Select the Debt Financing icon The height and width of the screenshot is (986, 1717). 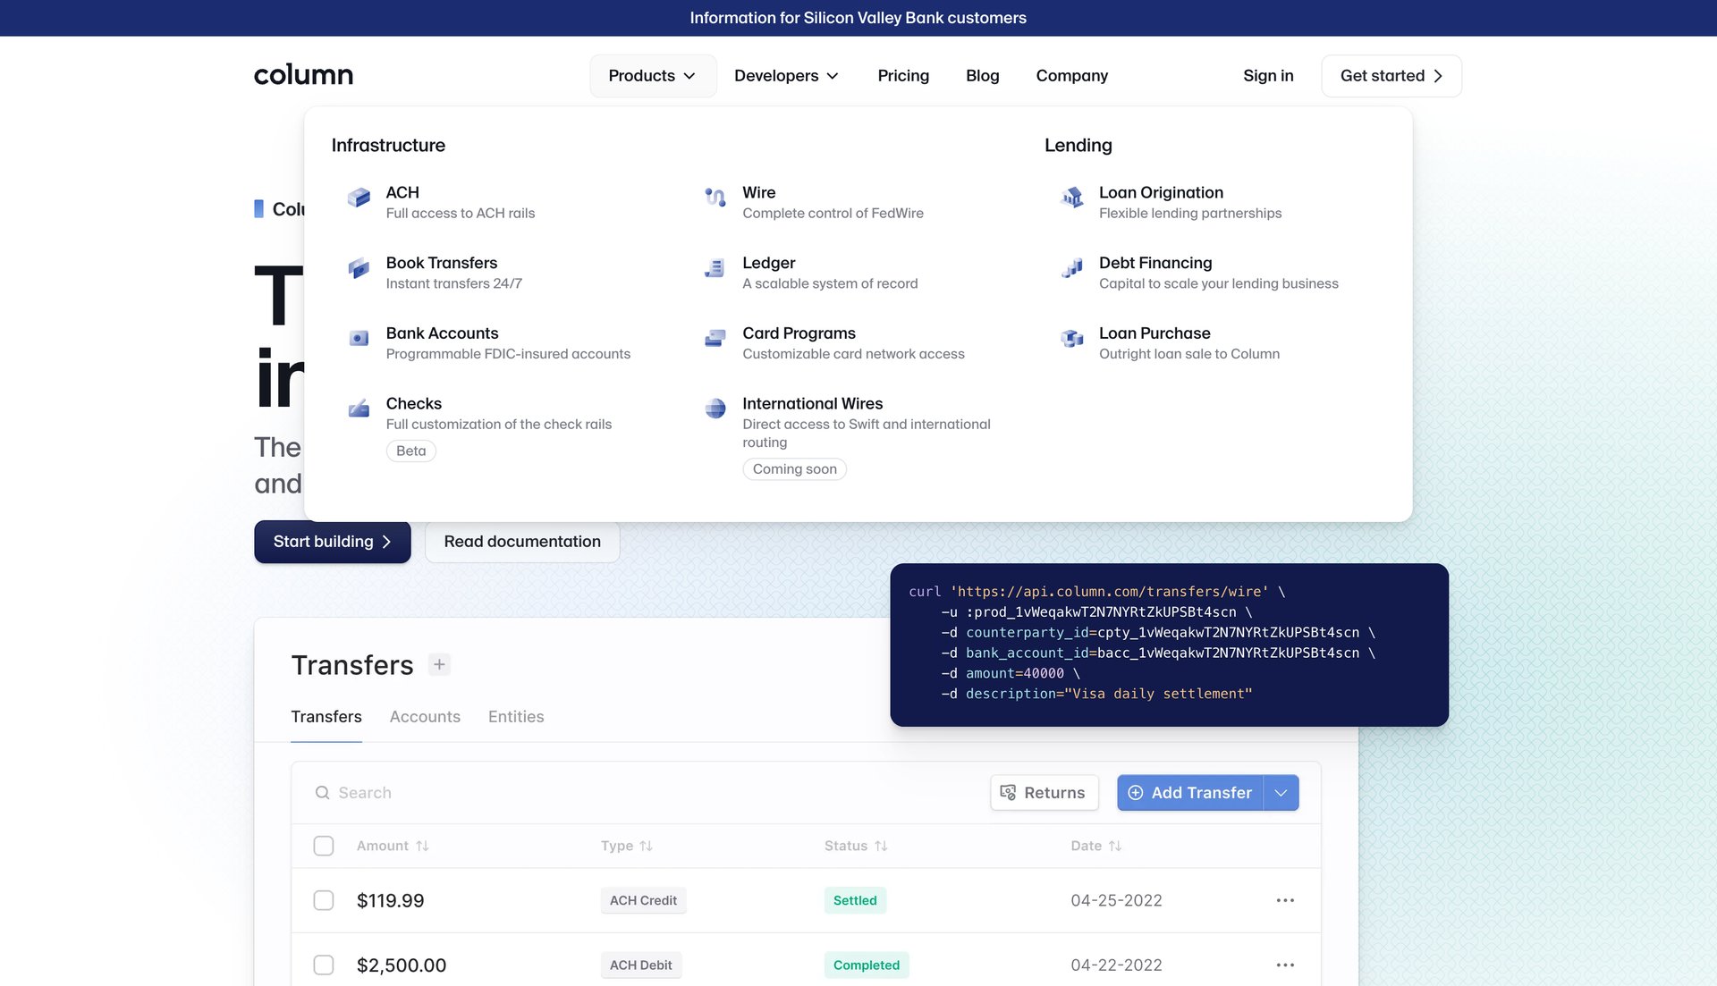tap(1071, 268)
